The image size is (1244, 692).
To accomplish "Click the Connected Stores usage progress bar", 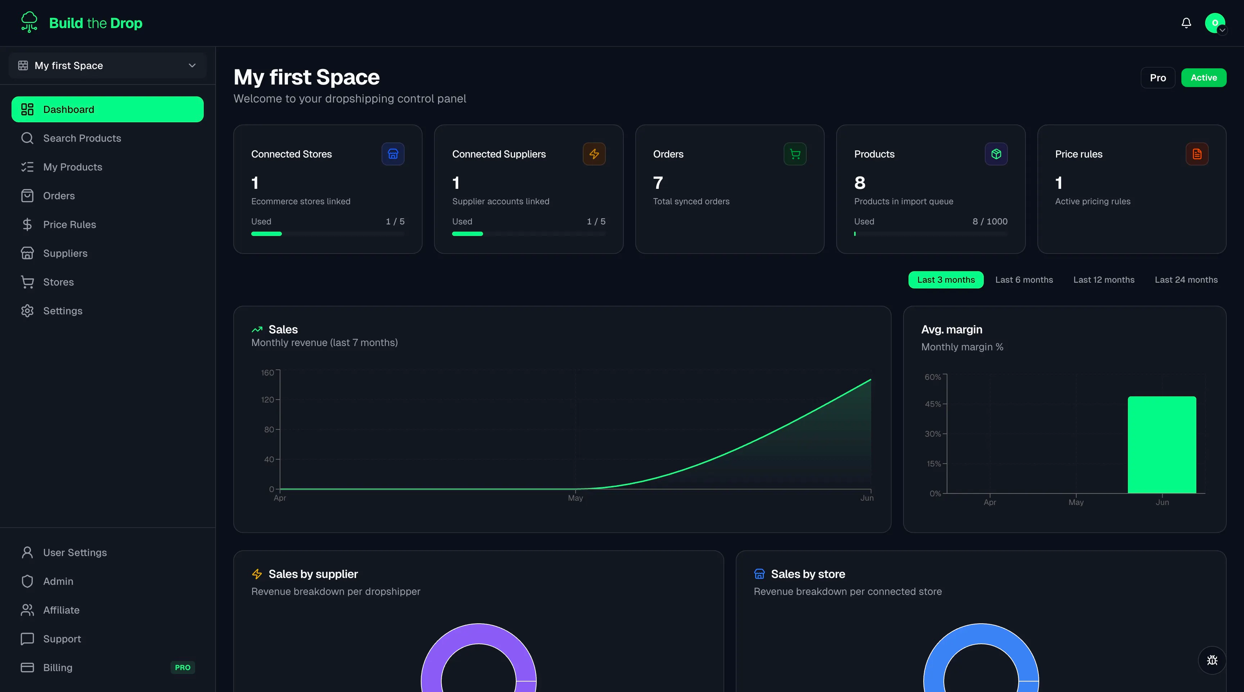I will tap(328, 234).
